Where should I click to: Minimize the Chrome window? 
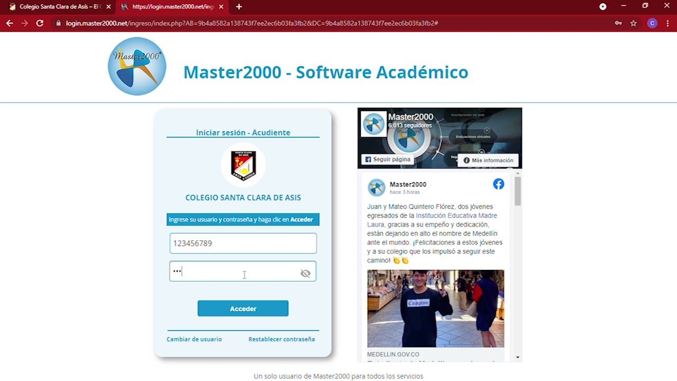point(624,6)
